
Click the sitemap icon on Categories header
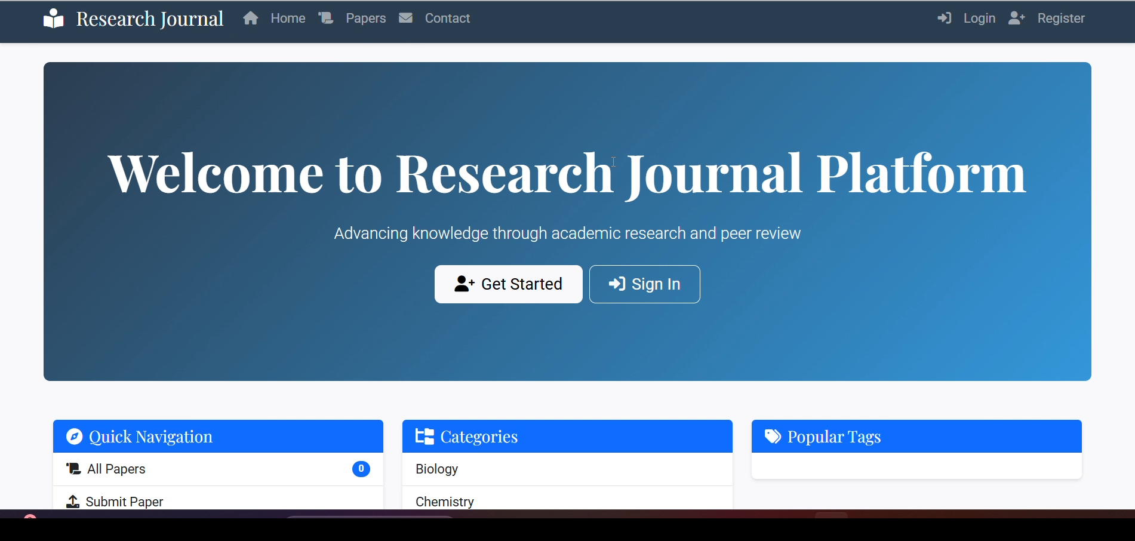point(423,437)
